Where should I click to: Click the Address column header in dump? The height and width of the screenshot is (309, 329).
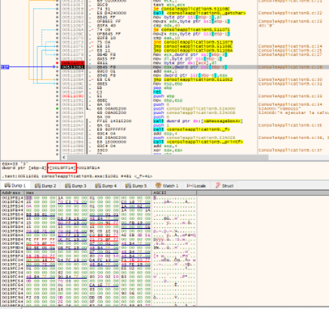12,193
